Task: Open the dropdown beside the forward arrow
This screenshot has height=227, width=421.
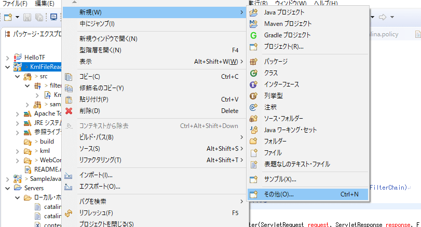Action: point(392,17)
